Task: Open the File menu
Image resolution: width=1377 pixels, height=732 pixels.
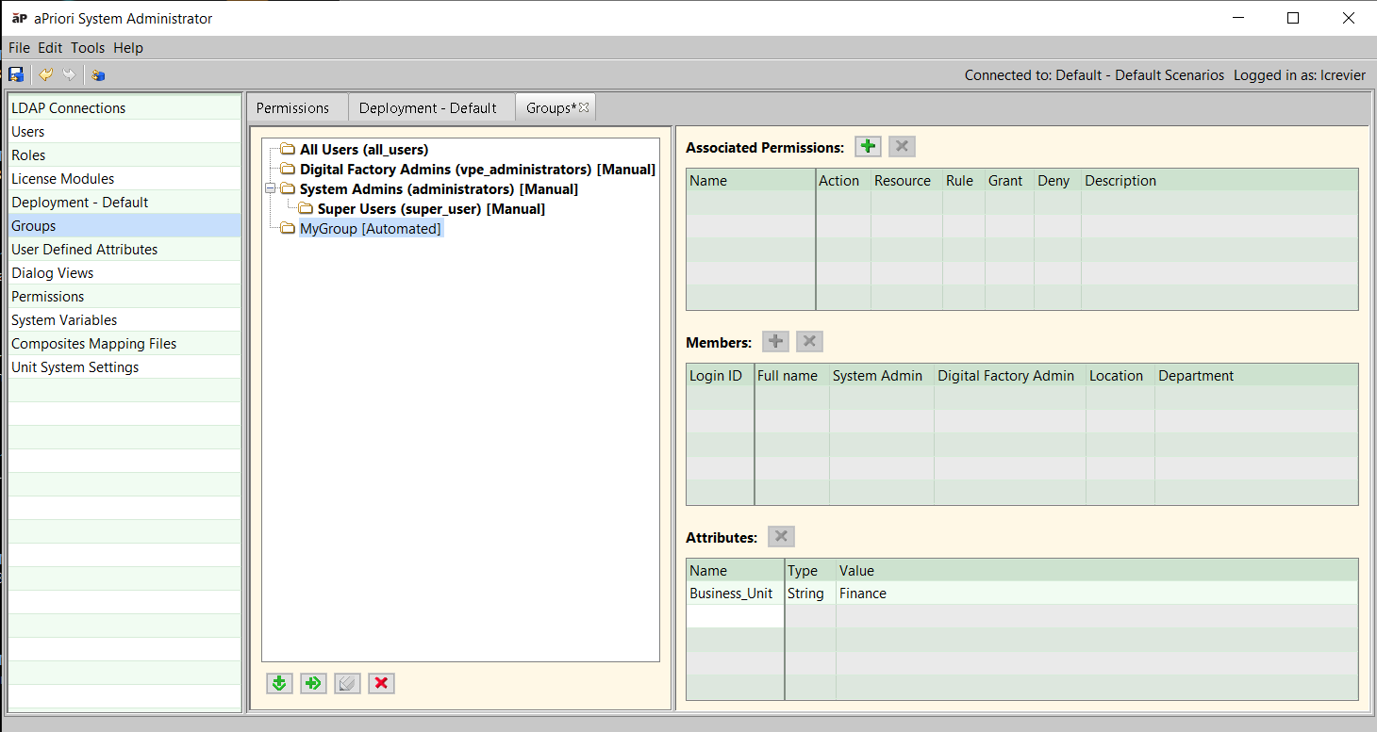Action: pyautogui.click(x=19, y=48)
